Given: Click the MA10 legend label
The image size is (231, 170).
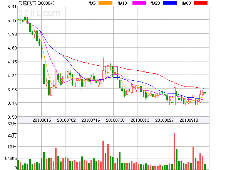Looking at the screenshot, I should (x=122, y=3).
